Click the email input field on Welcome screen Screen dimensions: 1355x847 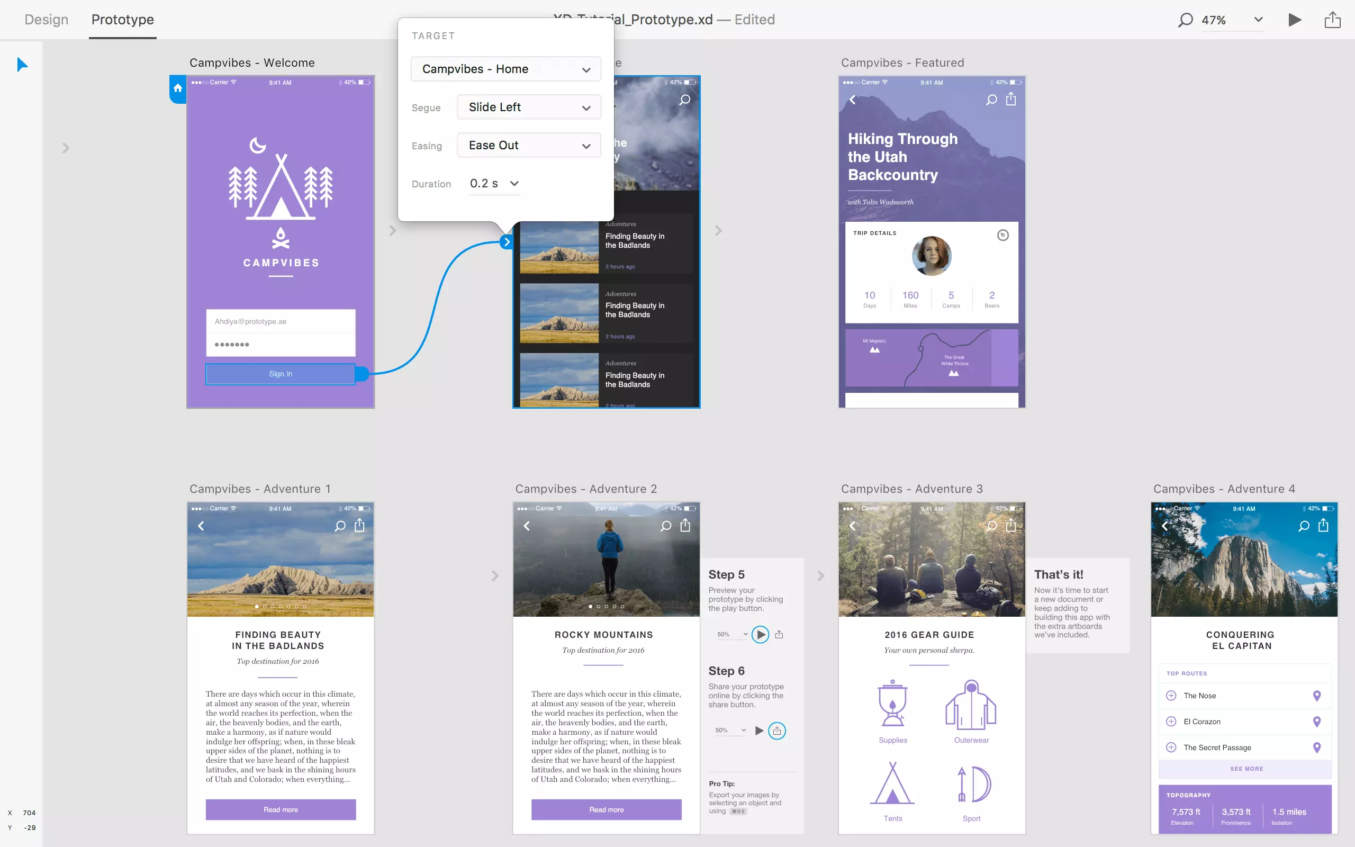point(280,321)
